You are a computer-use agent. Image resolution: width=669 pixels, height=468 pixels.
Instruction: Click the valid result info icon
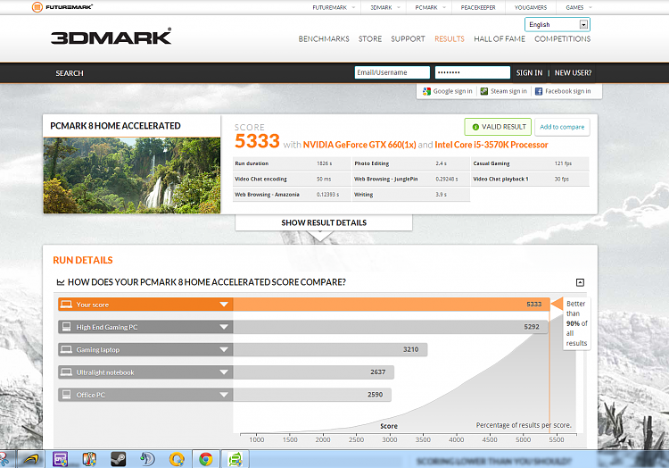(x=475, y=127)
